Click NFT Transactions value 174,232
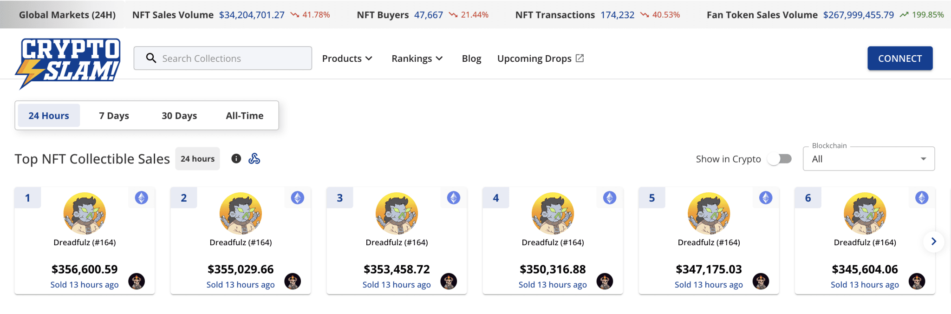 pos(617,15)
